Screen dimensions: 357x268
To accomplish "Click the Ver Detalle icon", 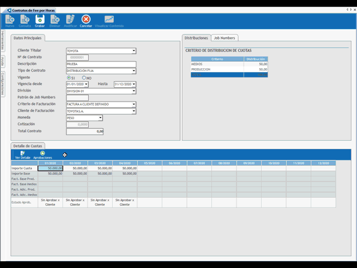I will click(x=22, y=154).
